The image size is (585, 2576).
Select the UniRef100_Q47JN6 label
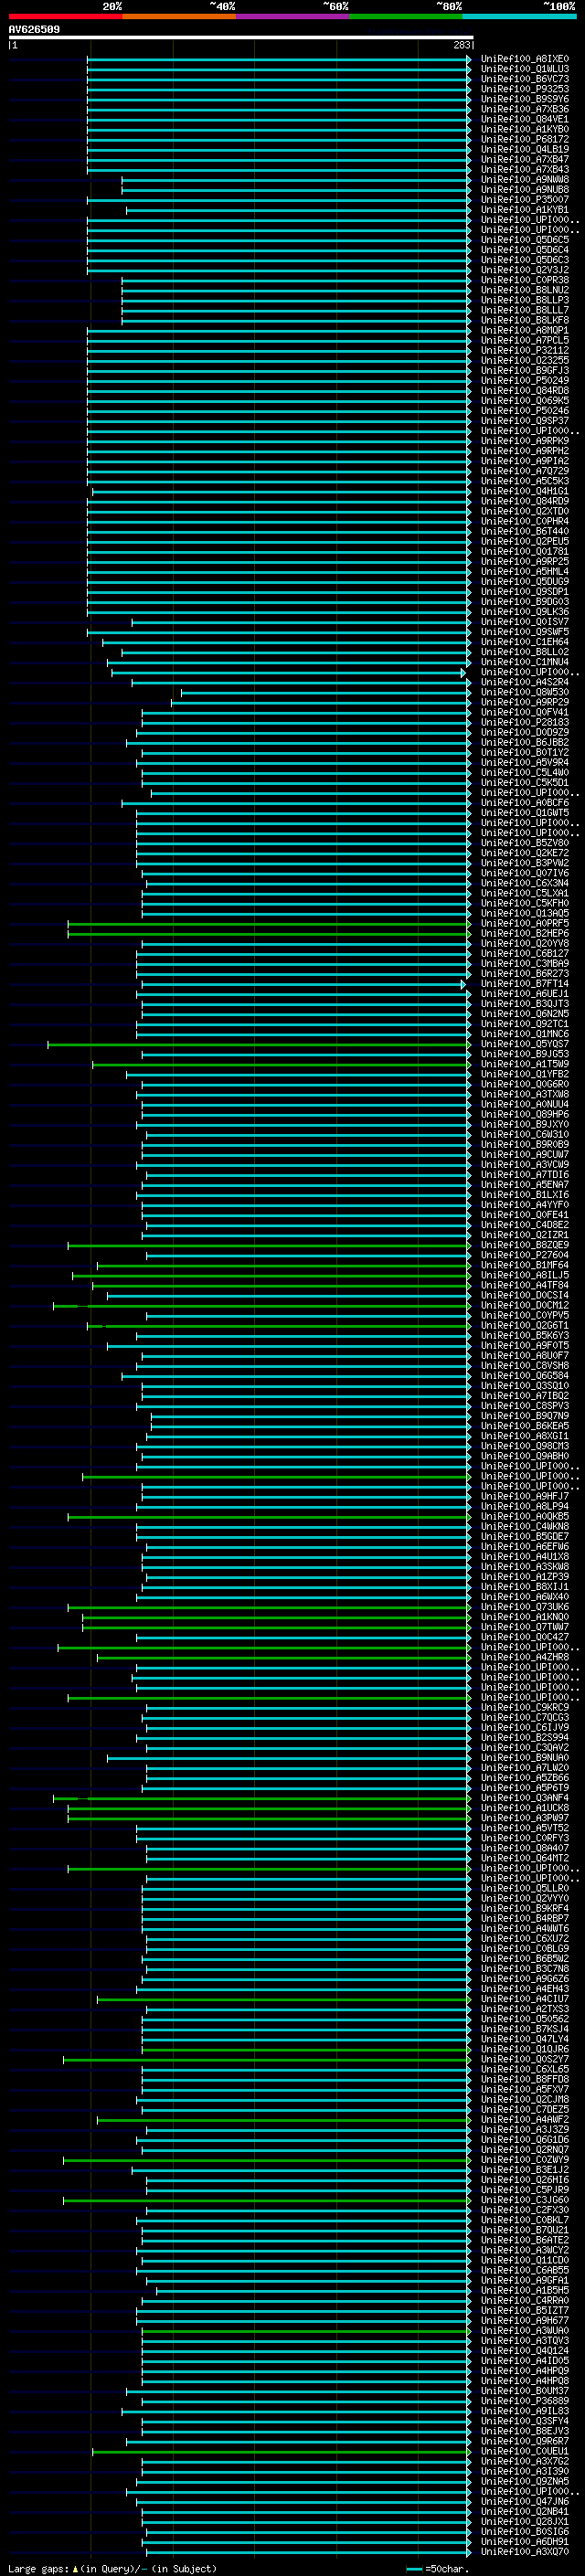[525, 2501]
